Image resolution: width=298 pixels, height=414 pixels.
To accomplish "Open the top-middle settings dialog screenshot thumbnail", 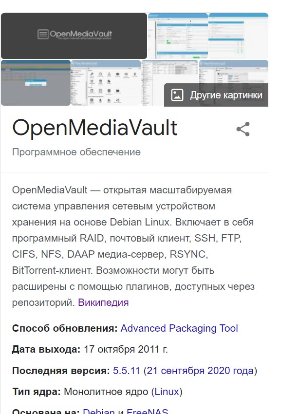I will point(178,36).
